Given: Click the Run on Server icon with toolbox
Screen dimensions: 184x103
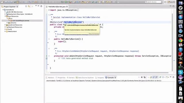Looking at the screenshot, I should coord(70,2).
